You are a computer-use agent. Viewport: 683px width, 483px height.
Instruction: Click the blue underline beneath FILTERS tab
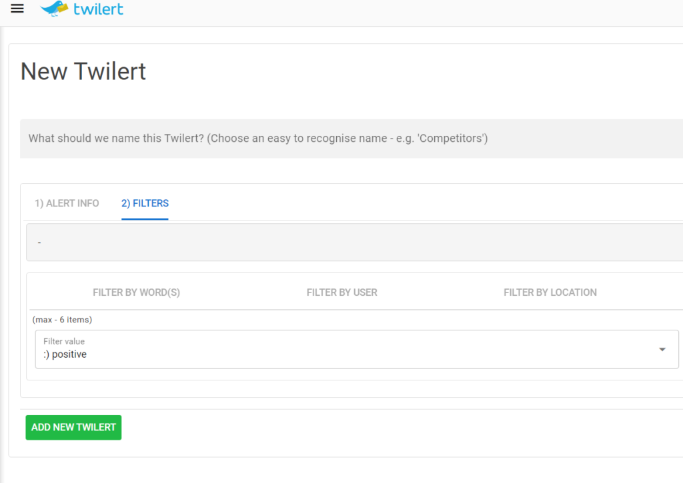click(145, 219)
